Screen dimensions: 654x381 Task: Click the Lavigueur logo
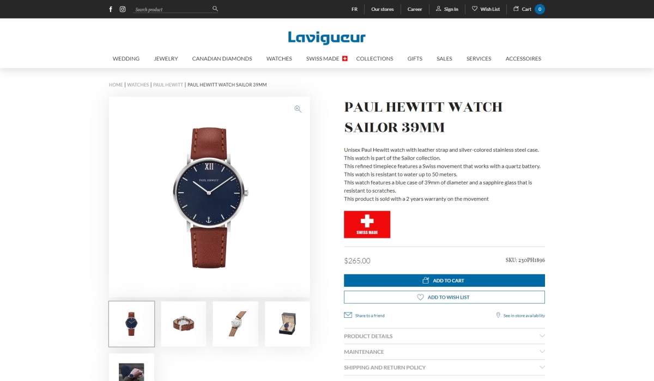pos(327,38)
